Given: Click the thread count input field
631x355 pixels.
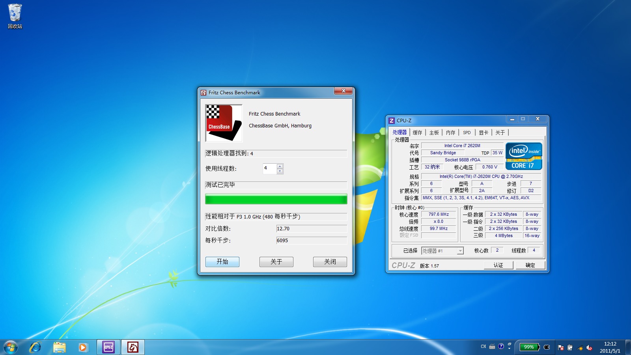Looking at the screenshot, I should [x=270, y=169].
